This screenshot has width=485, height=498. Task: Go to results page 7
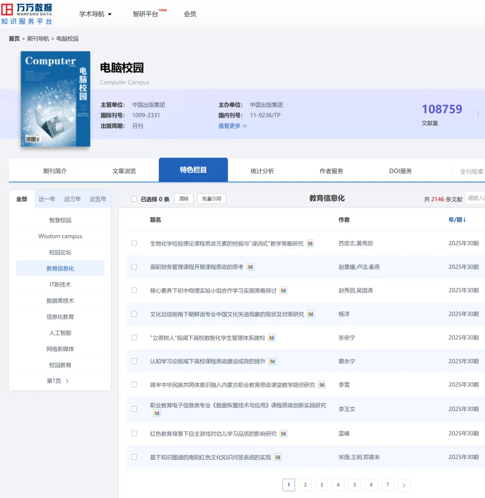pyautogui.click(x=388, y=485)
